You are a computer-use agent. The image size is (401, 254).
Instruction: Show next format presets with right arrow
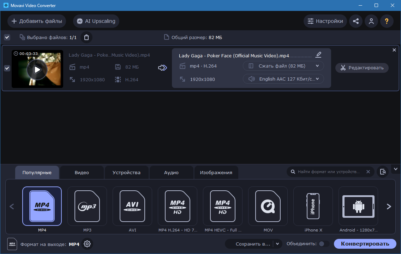(x=389, y=207)
